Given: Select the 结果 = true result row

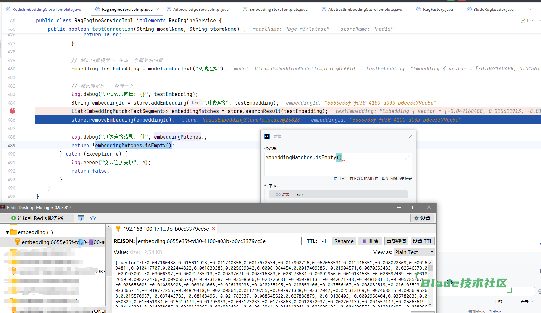Looking at the screenshot, I should (x=338, y=194).
